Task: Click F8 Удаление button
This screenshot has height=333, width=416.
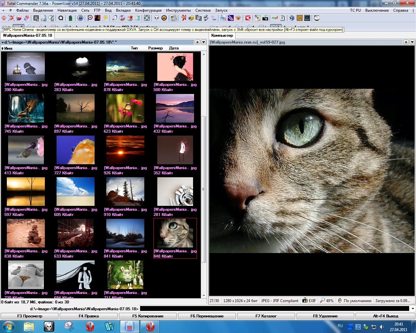Action: [325, 316]
